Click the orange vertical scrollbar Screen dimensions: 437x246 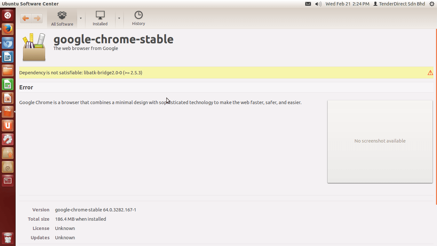[436, 117]
